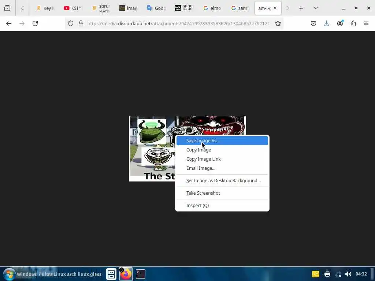The width and height of the screenshot is (375, 281).
Task: Click the show desktop strip
Action: (372, 274)
